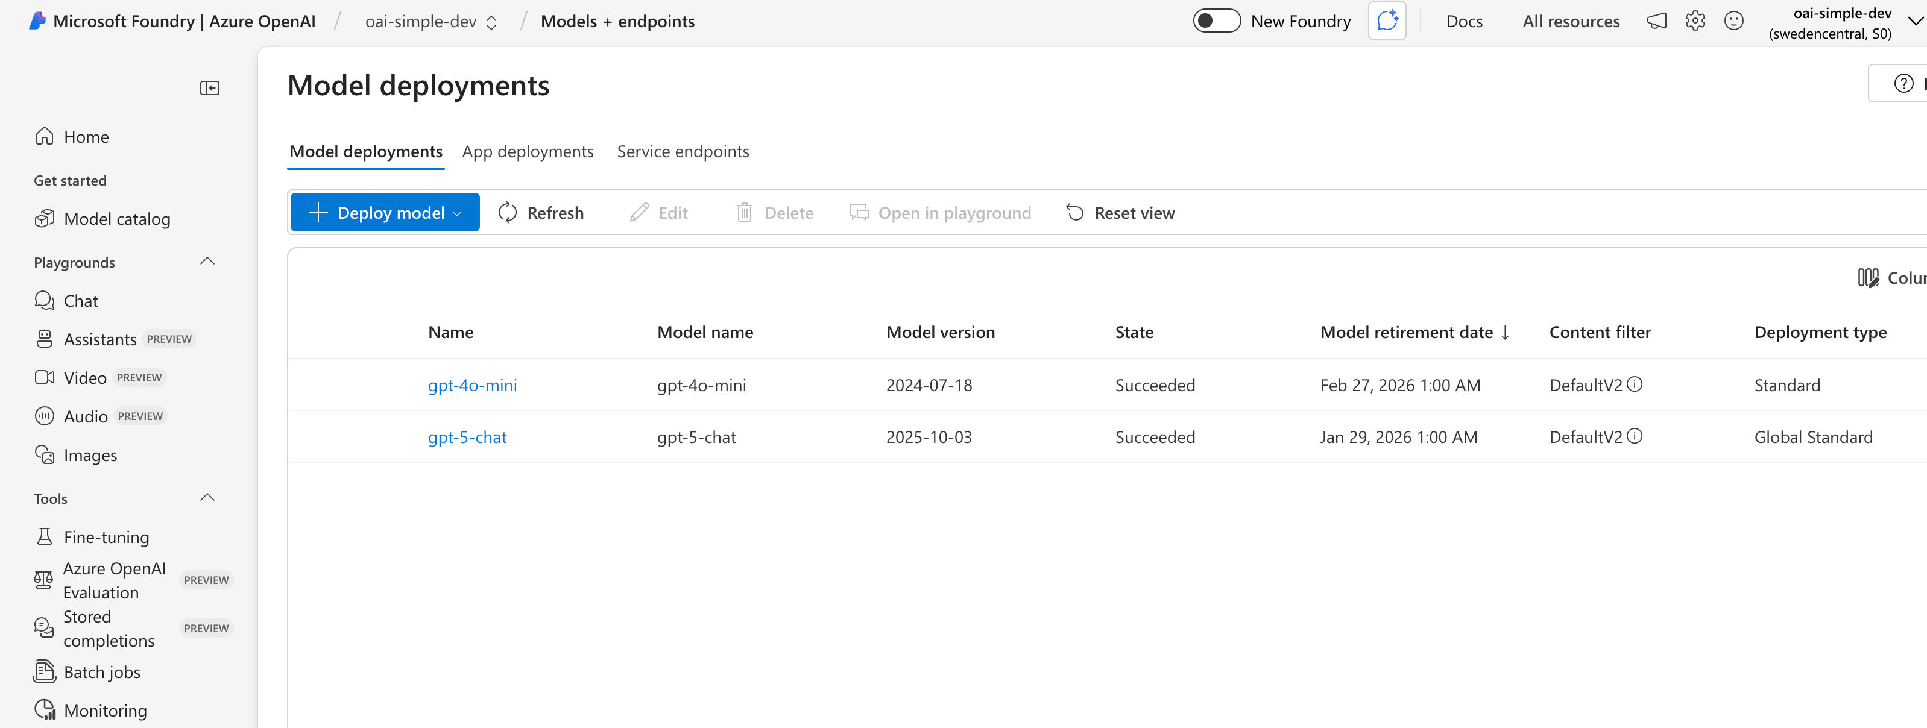Screen dimensions: 1927x728
Task: Click the 2024-07-18 version cell
Action: tap(929, 385)
